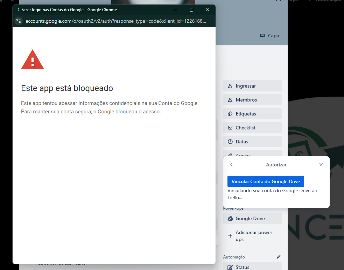Add a Checklist to the card

253,128
